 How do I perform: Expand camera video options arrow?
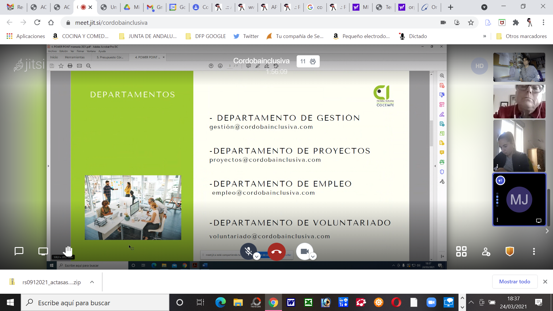pos(313,256)
